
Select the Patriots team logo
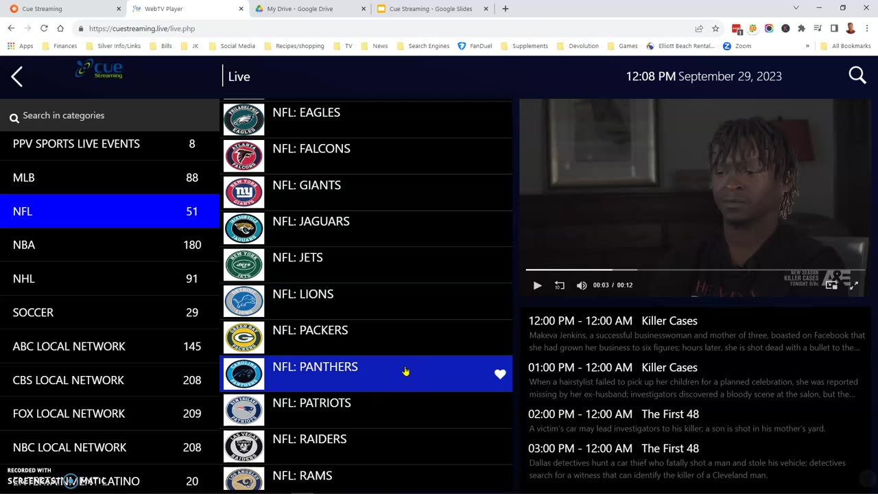pos(244,410)
